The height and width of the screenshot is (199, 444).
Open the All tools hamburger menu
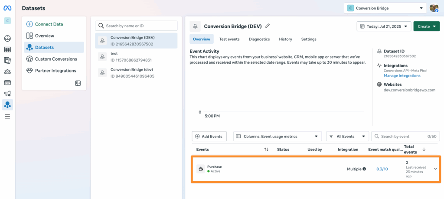(x=7, y=116)
